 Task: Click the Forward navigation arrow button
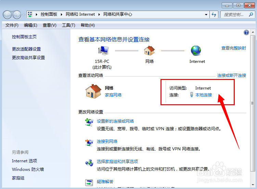tap(17, 15)
